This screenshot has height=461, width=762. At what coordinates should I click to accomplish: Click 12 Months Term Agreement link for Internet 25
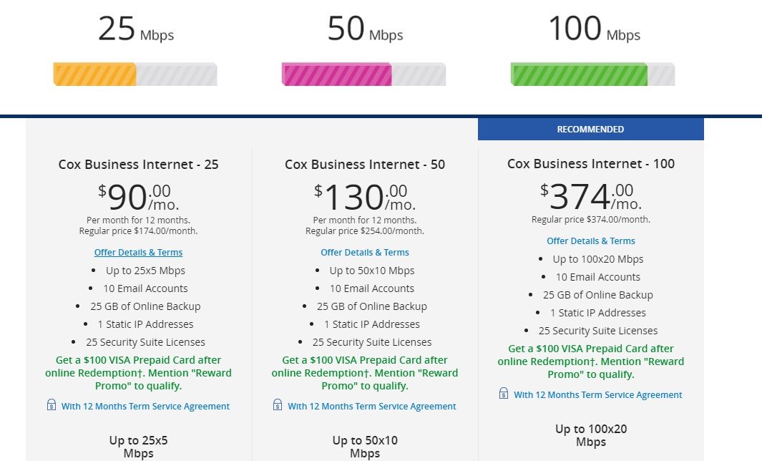(x=145, y=407)
